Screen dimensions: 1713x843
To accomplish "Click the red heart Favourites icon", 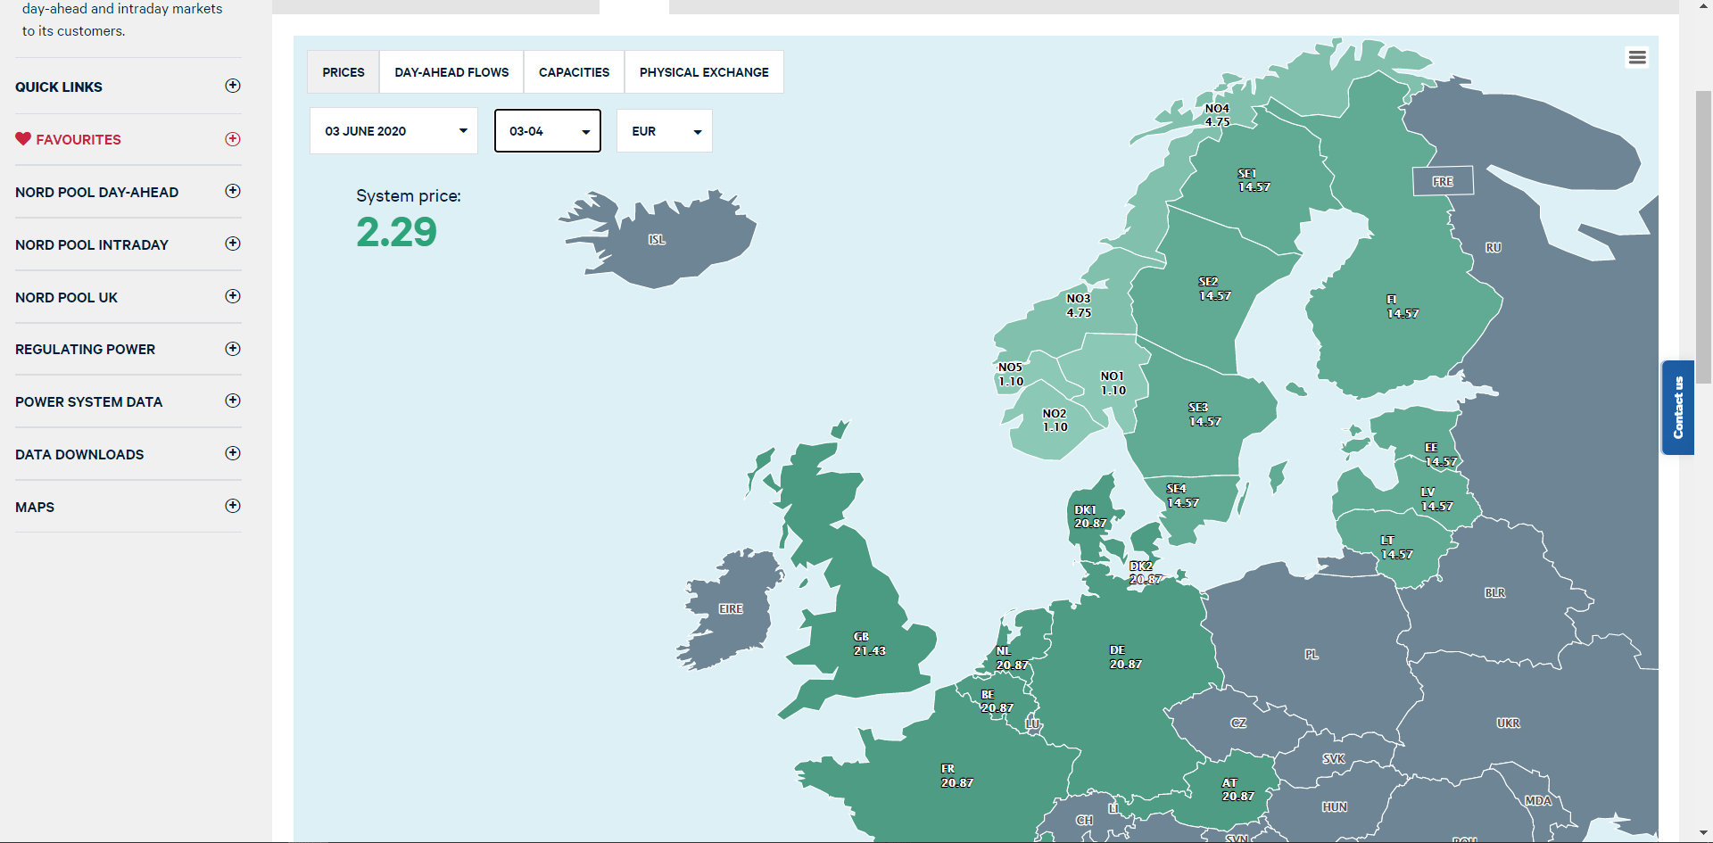I will click(23, 139).
